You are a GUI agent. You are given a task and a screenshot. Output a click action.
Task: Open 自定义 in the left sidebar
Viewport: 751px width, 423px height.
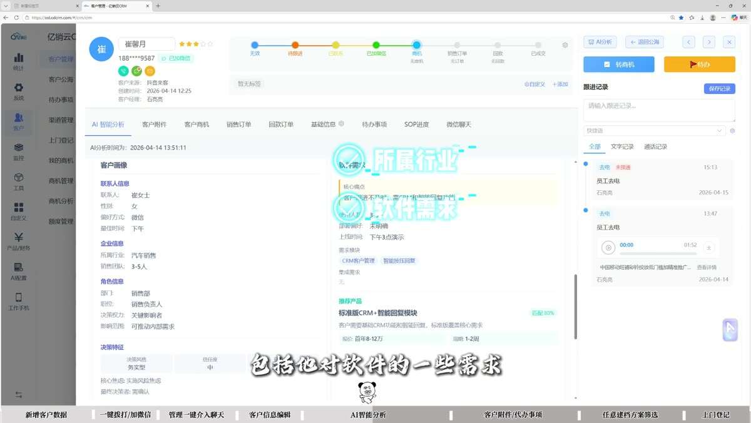(x=19, y=211)
